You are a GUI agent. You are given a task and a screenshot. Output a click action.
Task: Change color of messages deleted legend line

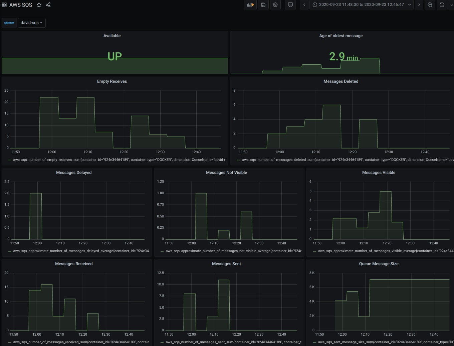pos(238,160)
